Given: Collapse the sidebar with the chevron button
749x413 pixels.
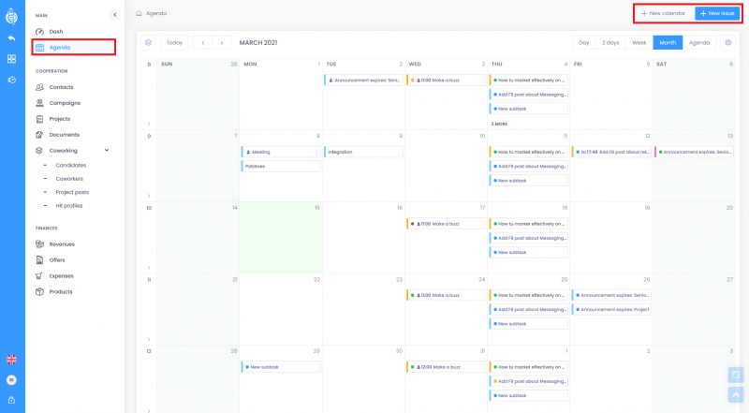Looking at the screenshot, I should point(114,15).
